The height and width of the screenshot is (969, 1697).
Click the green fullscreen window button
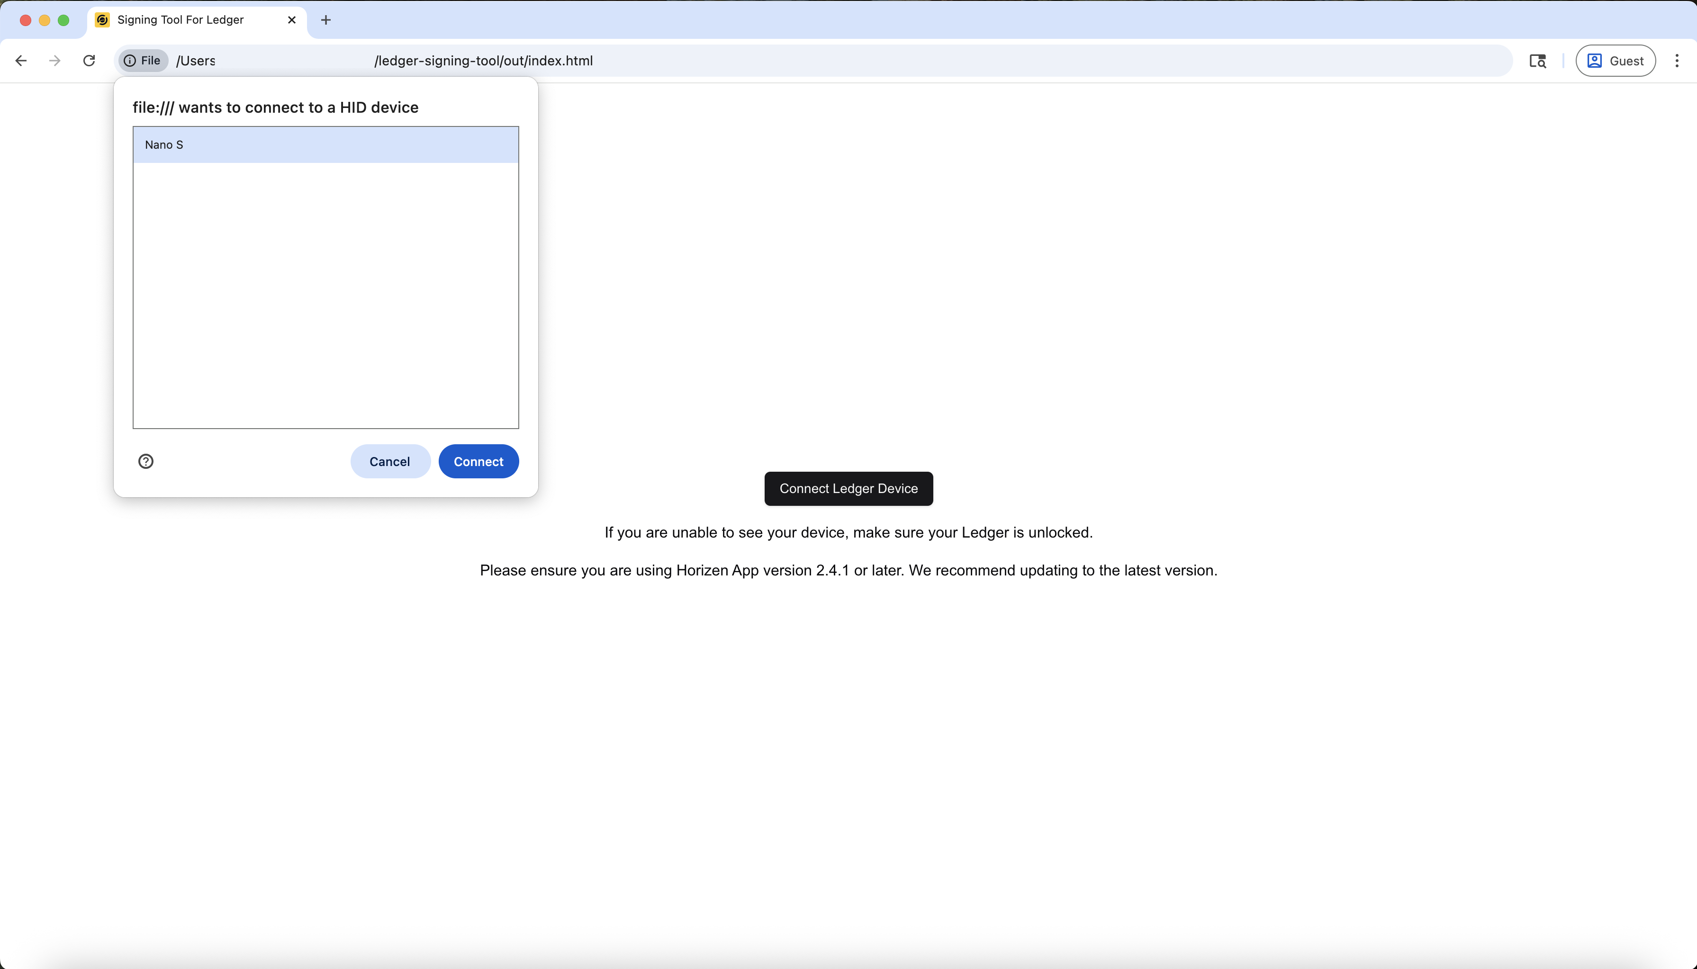point(63,20)
